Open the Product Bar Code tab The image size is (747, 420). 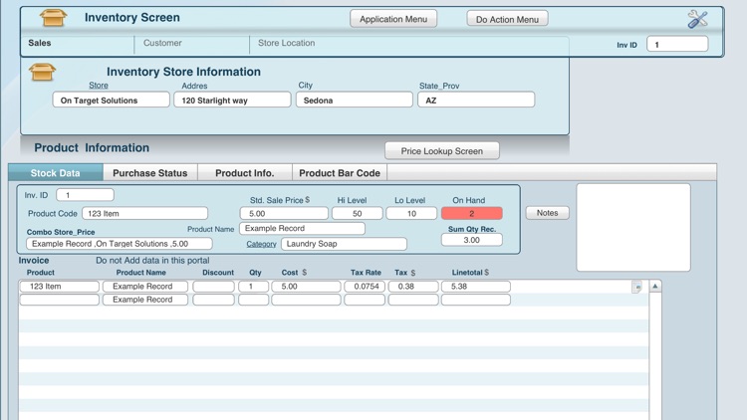pyautogui.click(x=340, y=173)
